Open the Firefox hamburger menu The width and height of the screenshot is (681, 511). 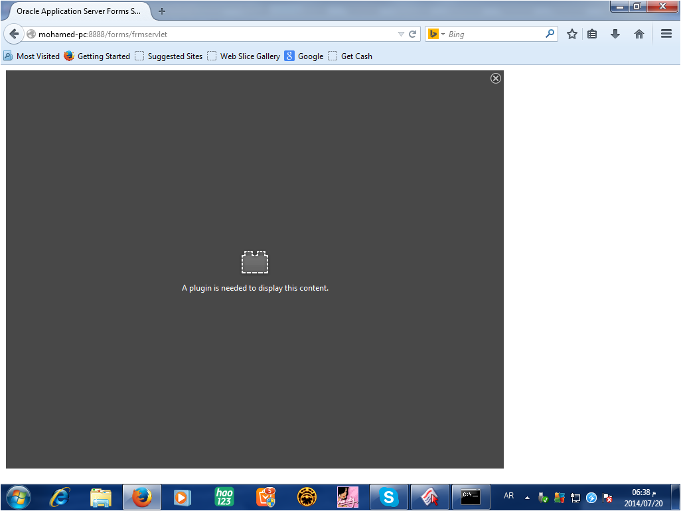(666, 34)
